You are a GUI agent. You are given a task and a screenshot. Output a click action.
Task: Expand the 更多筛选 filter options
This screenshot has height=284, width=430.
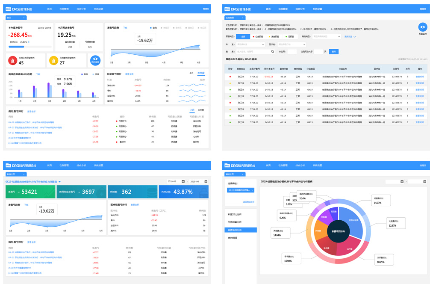pos(350,36)
